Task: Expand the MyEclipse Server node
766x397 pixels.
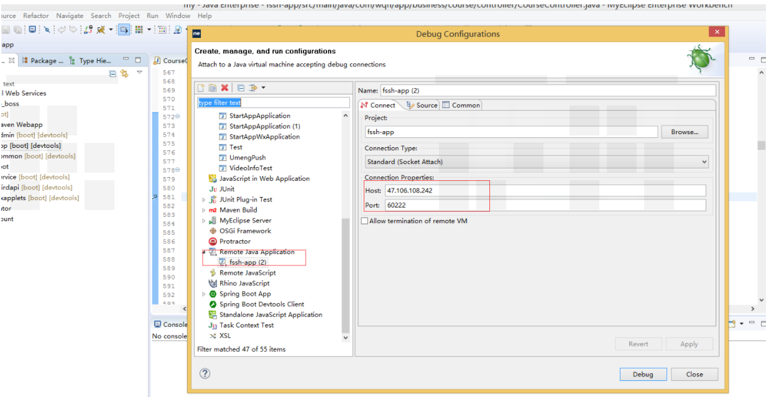Action: coord(203,221)
